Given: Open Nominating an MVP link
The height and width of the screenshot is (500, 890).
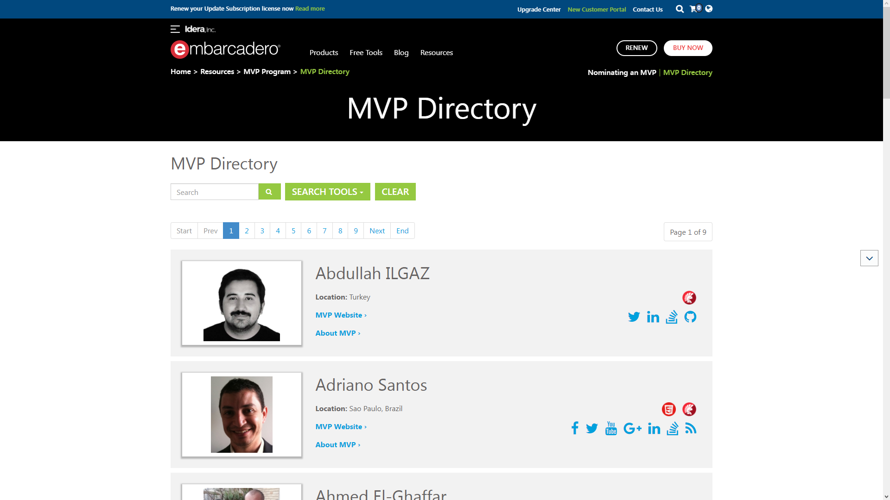Looking at the screenshot, I should tap(622, 72).
